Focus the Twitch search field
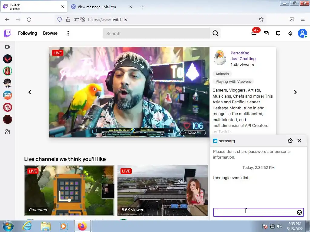Image resolution: width=310 pixels, height=232 pixels. click(x=156, y=33)
